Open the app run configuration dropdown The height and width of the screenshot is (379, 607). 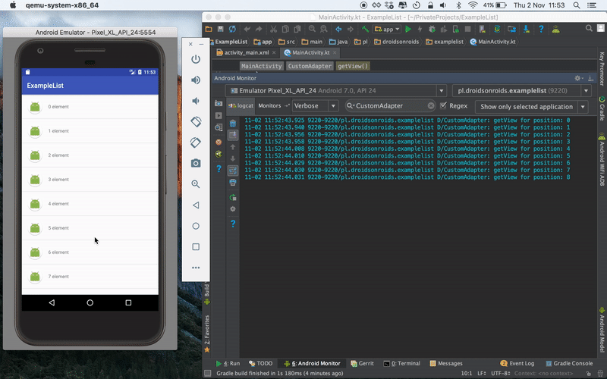coord(387,29)
